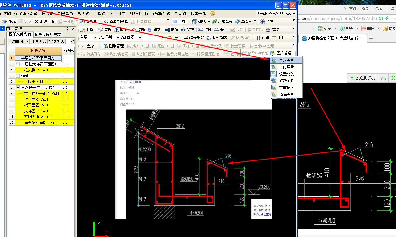The image size is (396, 237).
Task: Click the 定位图纸 button
Action: pyautogui.click(x=56, y=42)
